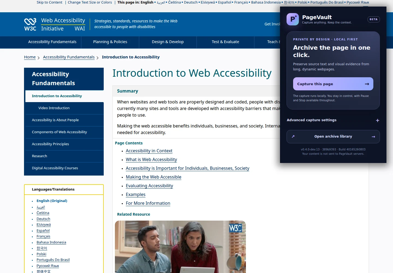393x273 pixels.
Task: Jump to Examples section
Action: click(136, 195)
